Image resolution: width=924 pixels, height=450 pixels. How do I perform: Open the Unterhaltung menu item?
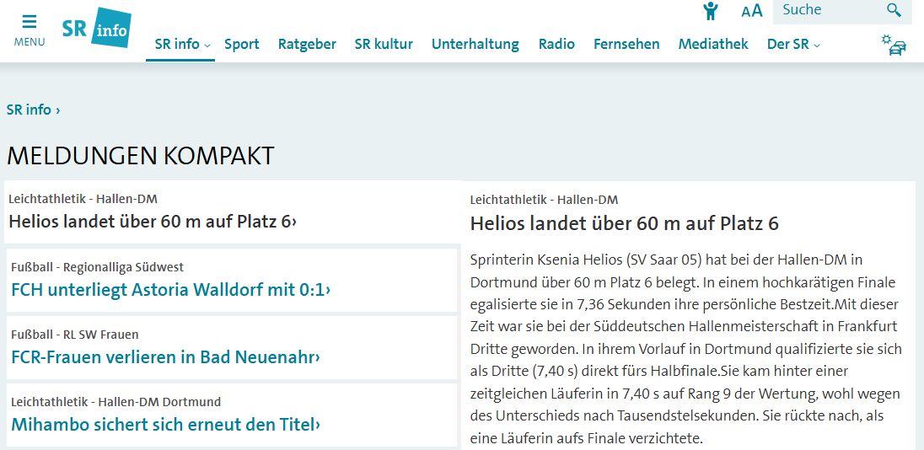click(x=475, y=44)
